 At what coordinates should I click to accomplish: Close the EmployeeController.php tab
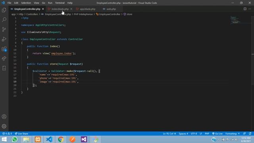pos(43,9)
